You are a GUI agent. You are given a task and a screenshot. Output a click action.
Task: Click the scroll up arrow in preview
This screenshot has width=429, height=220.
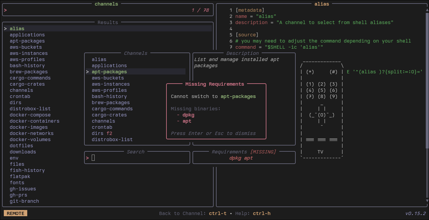click(427, 10)
